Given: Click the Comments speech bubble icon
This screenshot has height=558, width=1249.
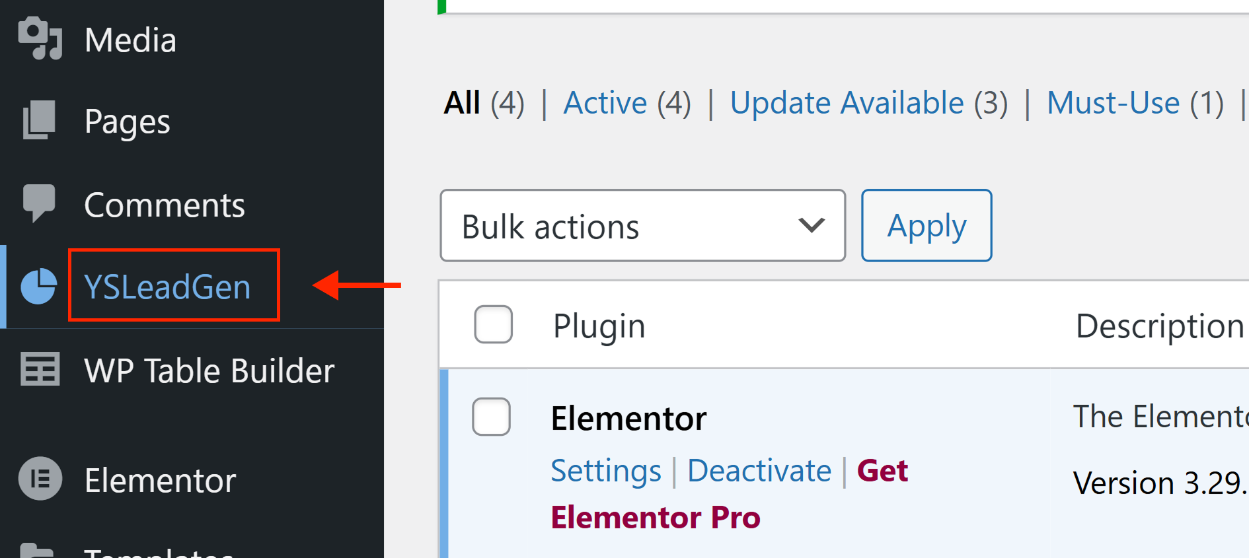Looking at the screenshot, I should click(x=40, y=203).
